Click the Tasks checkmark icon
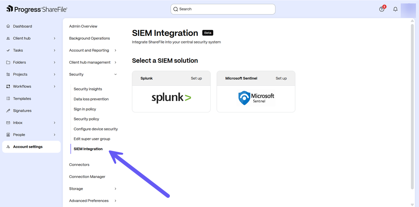The height and width of the screenshot is (207, 419). [x=8, y=50]
